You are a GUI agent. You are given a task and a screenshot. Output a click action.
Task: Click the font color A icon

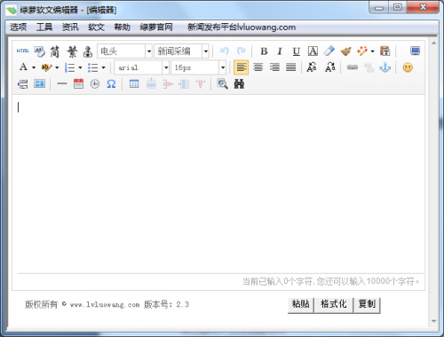[23, 67]
